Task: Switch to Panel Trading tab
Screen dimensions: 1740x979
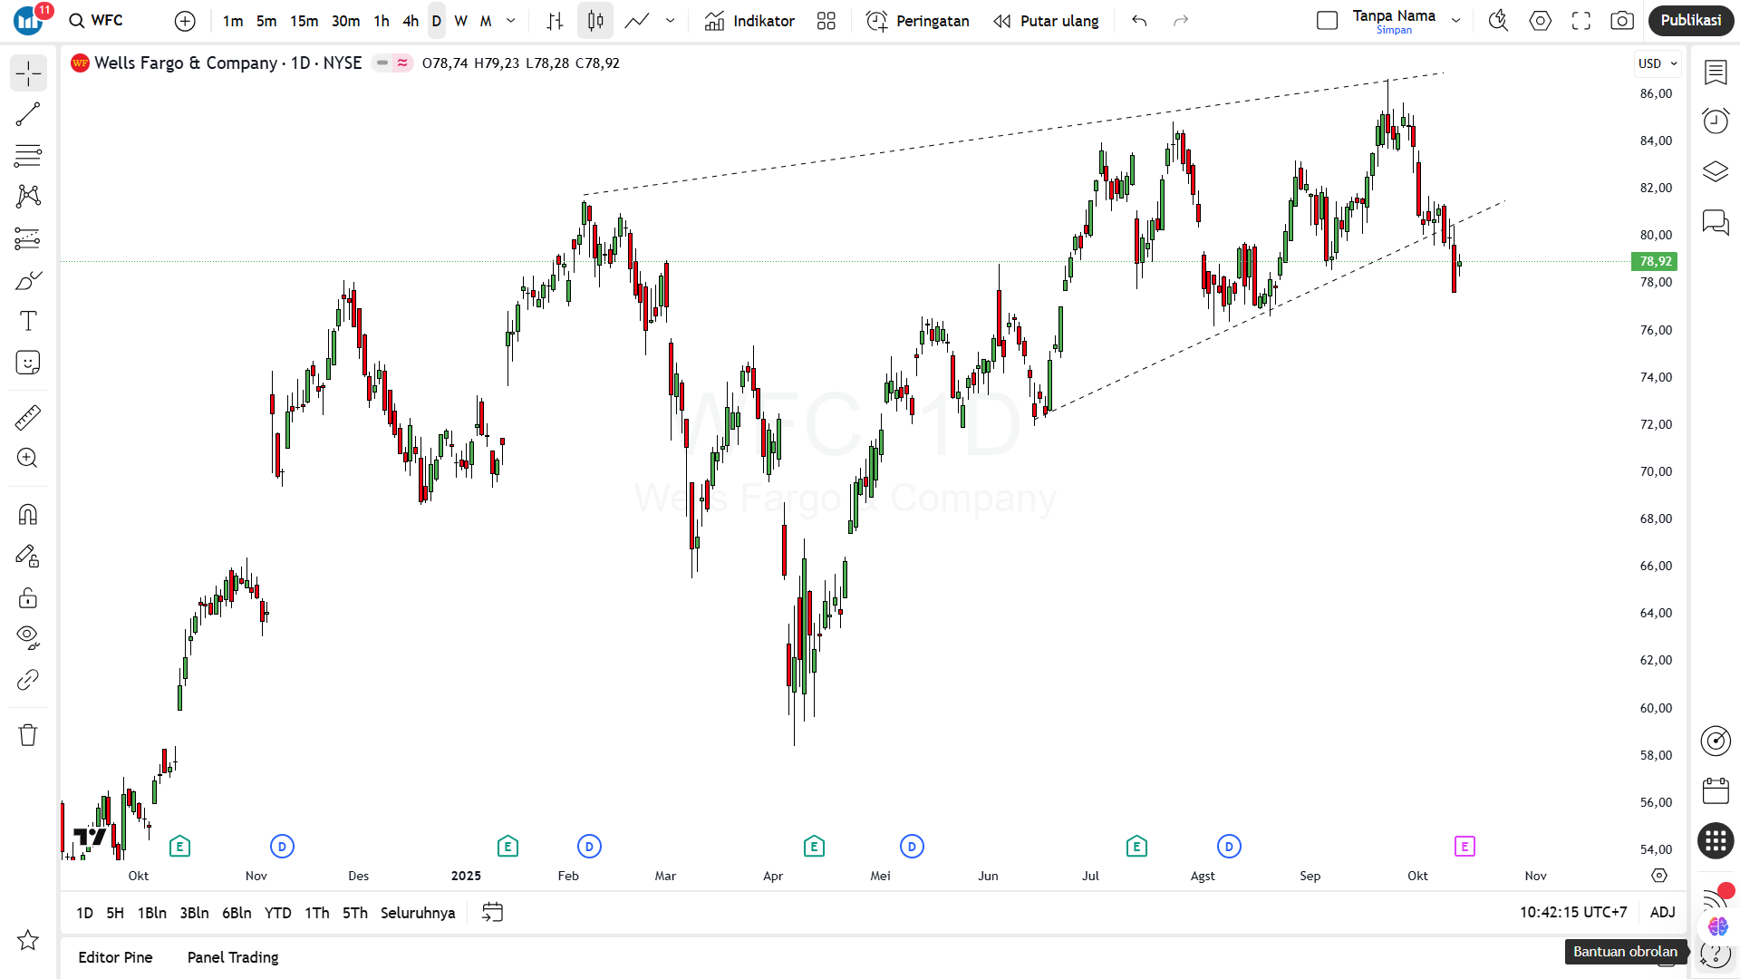Action: pyautogui.click(x=233, y=957)
